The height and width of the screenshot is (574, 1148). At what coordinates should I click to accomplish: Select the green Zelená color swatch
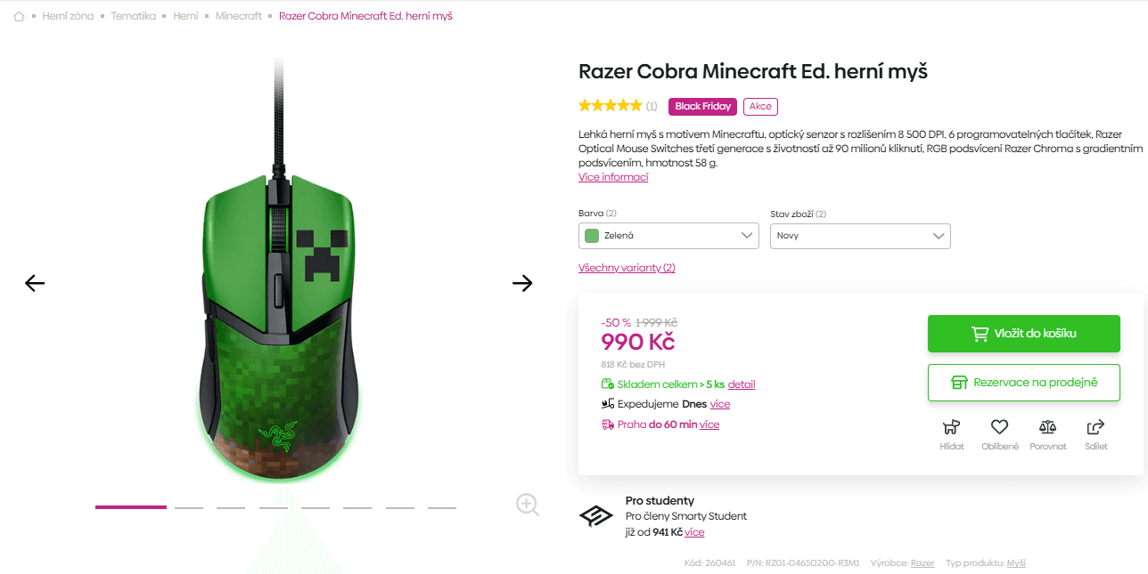point(592,236)
